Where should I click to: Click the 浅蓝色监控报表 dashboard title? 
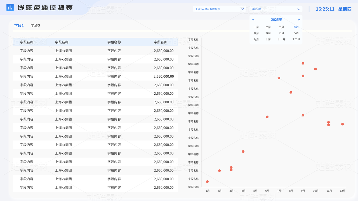tap(45, 8)
